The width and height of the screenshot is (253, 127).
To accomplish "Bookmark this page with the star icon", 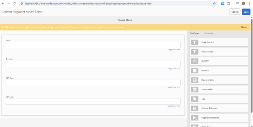I will [x=214, y=4].
